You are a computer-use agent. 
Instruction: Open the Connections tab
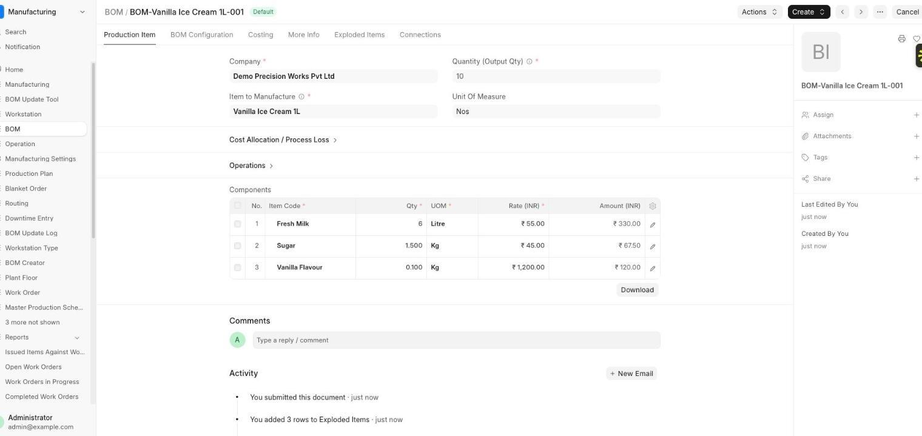tap(420, 35)
